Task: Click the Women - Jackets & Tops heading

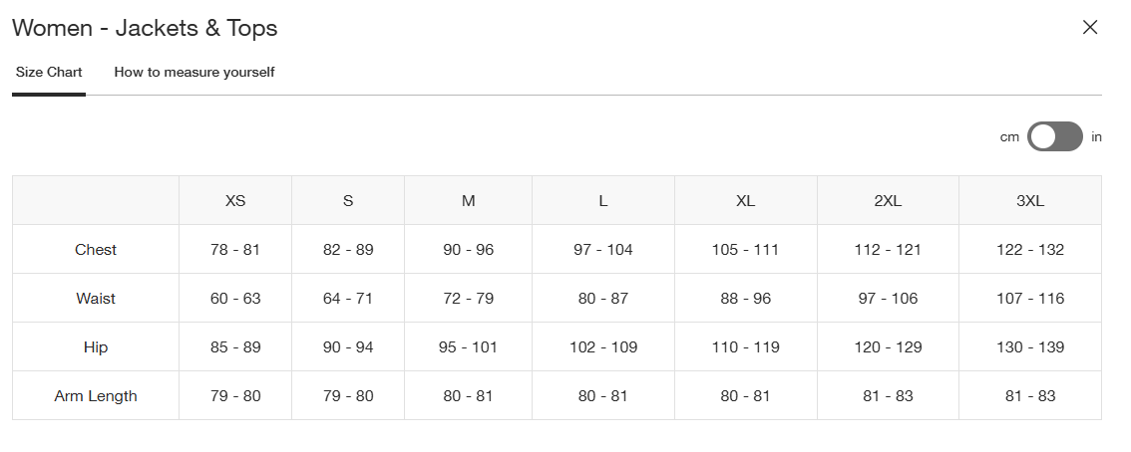Action: click(145, 28)
